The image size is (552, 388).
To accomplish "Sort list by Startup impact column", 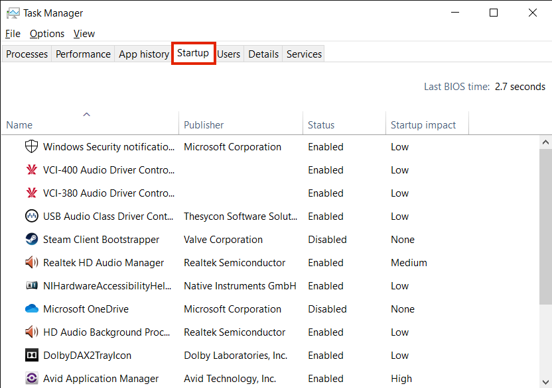I will (x=423, y=125).
